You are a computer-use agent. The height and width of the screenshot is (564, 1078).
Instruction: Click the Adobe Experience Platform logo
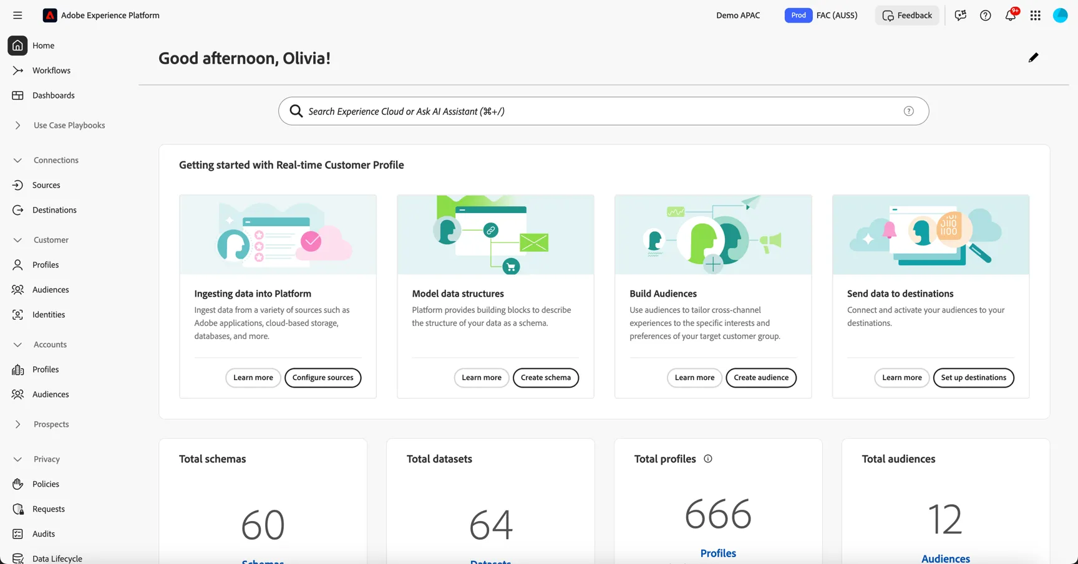tap(50, 15)
